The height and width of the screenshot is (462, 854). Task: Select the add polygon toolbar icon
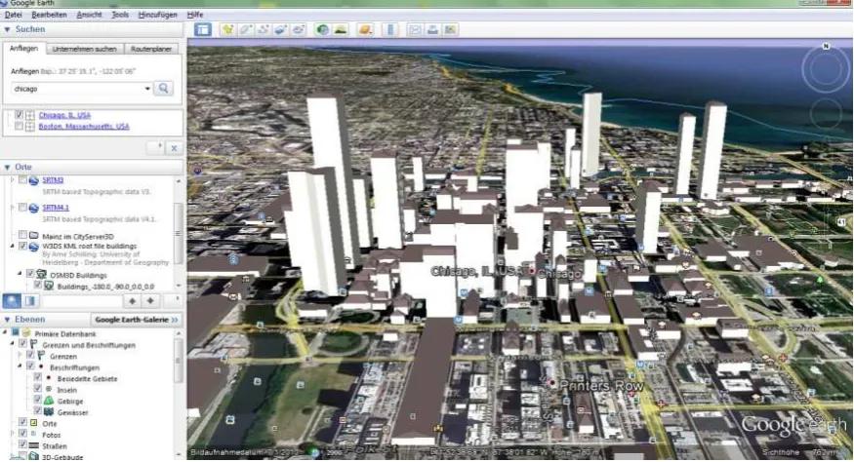(246, 30)
